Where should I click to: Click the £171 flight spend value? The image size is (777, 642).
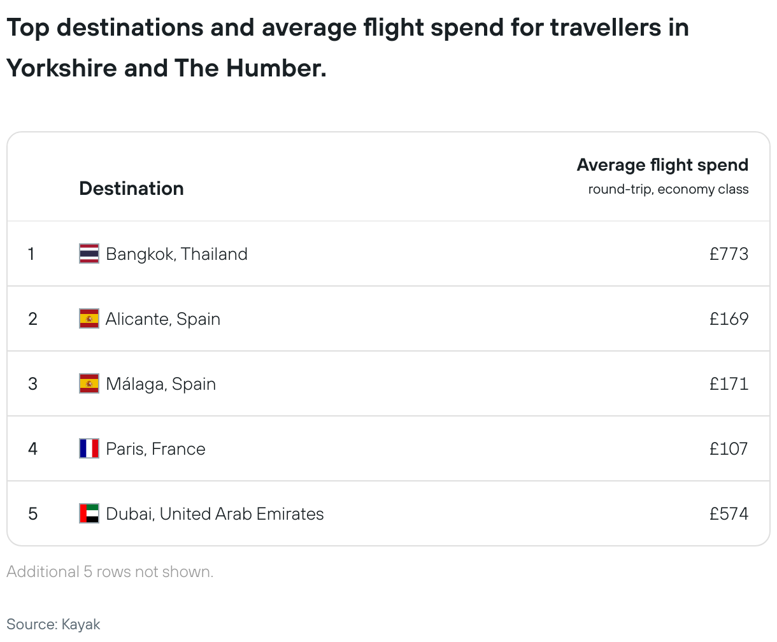729,384
